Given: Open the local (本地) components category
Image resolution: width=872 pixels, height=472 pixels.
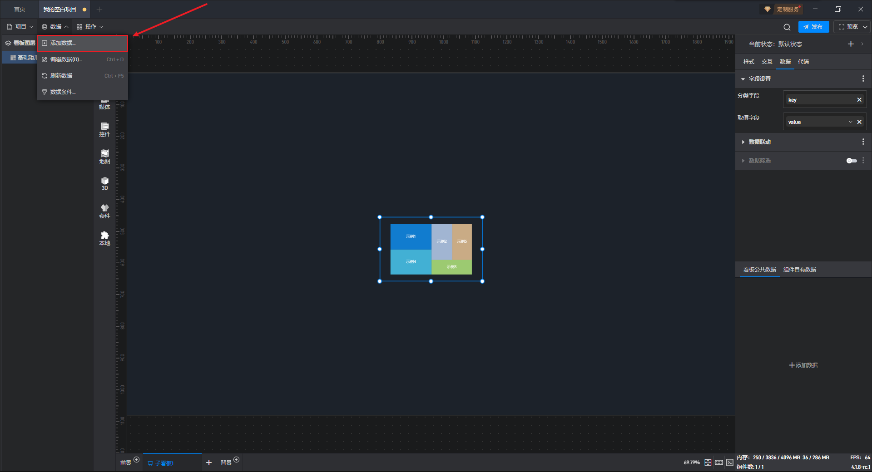Looking at the screenshot, I should (x=104, y=238).
